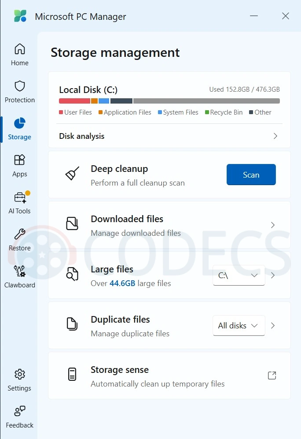Open the Home section icon
Screen dimensions: 301x439
19,49
